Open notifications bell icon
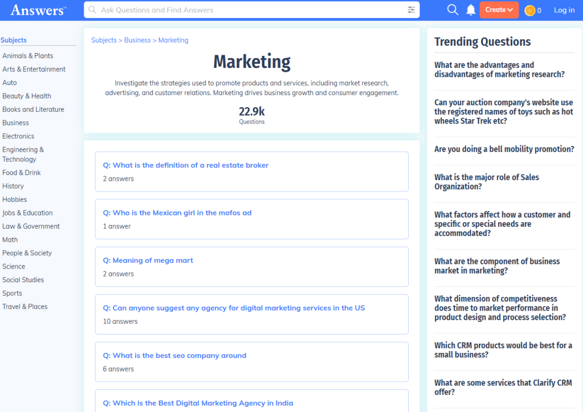The height and width of the screenshot is (412, 583). click(x=471, y=10)
